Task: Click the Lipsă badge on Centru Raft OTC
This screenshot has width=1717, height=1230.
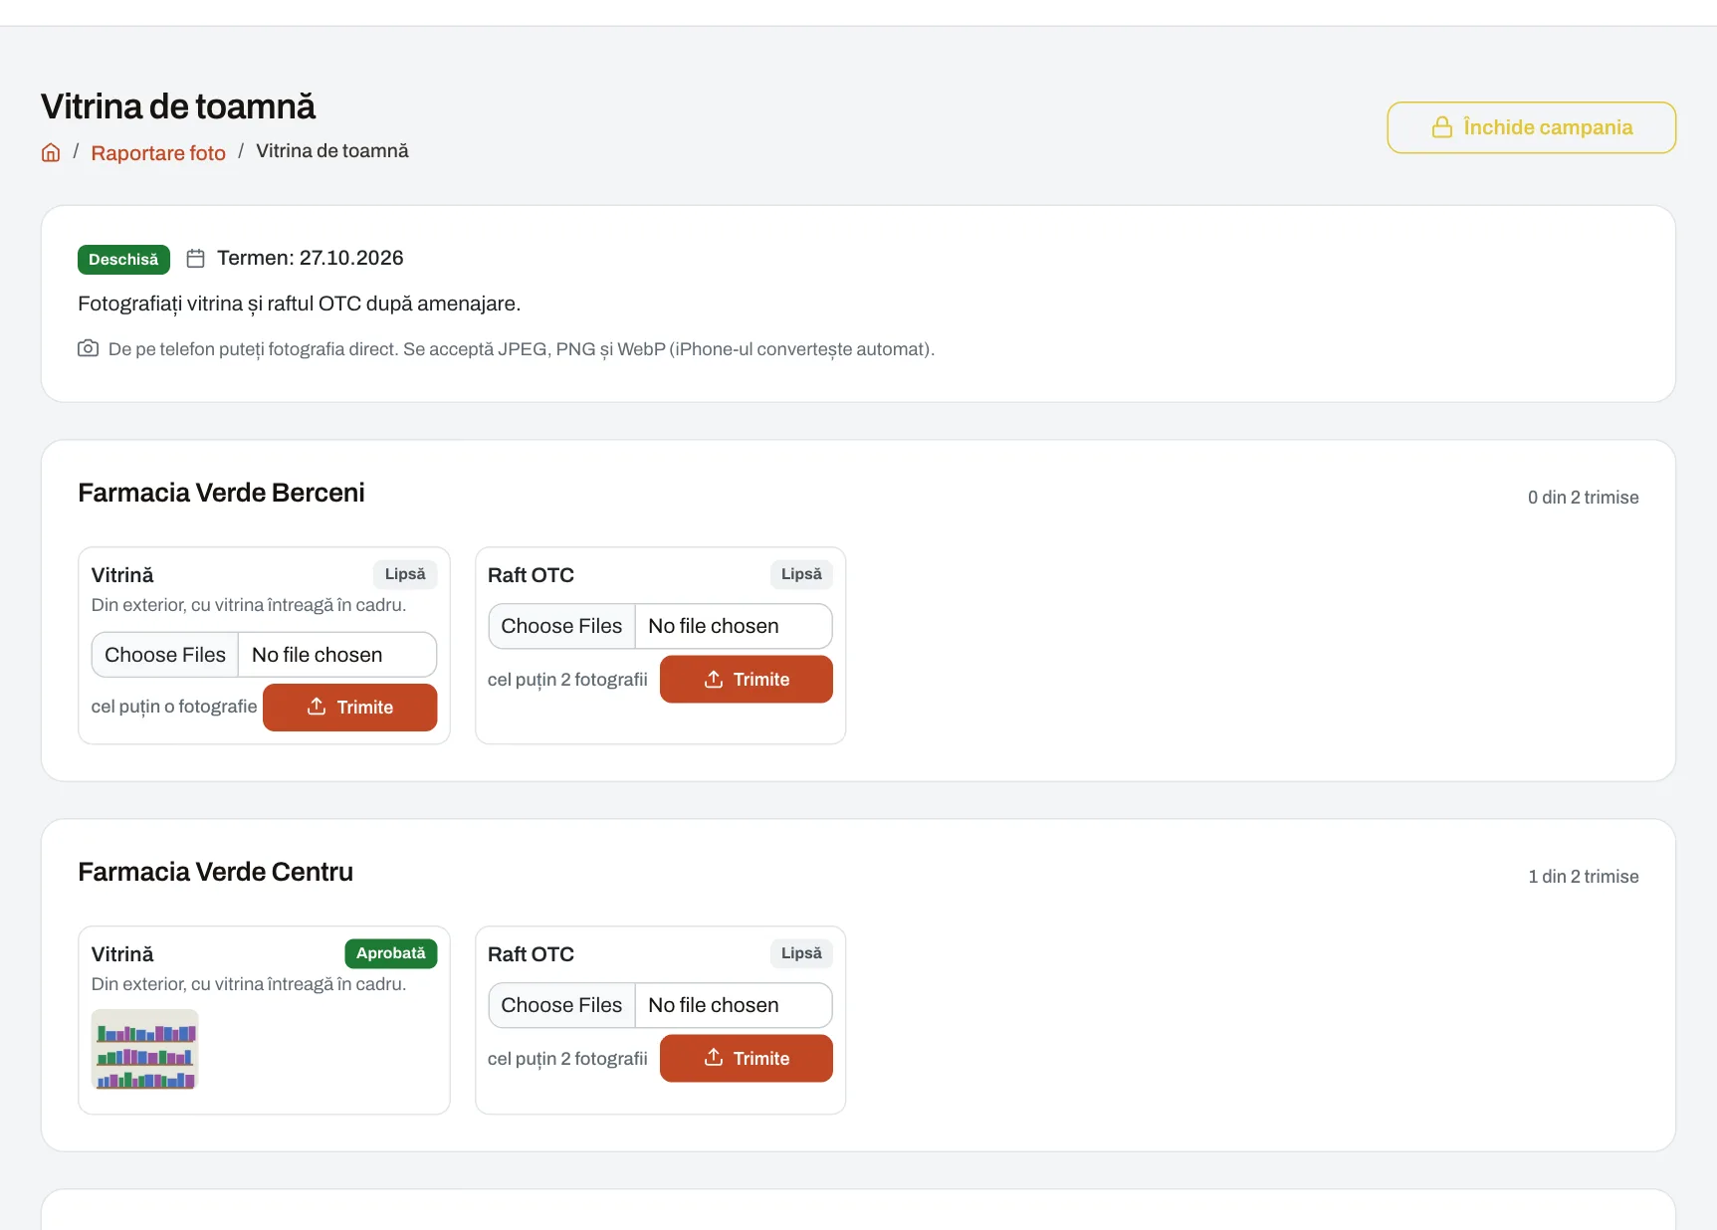Action: tap(801, 953)
